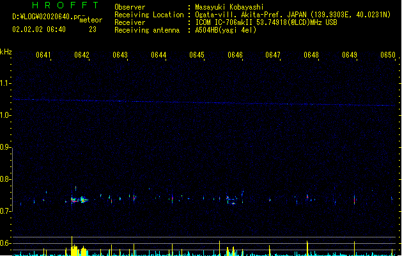This screenshot has width=402, height=256.
Task: Click the 0647 time marker
Action: tap(273, 55)
